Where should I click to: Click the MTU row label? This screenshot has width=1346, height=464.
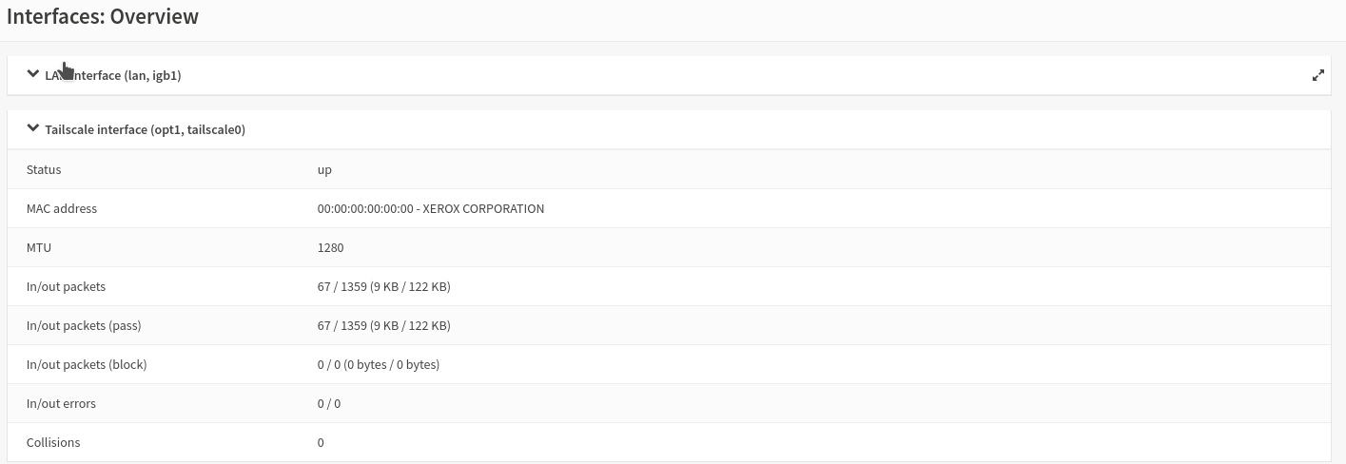pyautogui.click(x=39, y=247)
